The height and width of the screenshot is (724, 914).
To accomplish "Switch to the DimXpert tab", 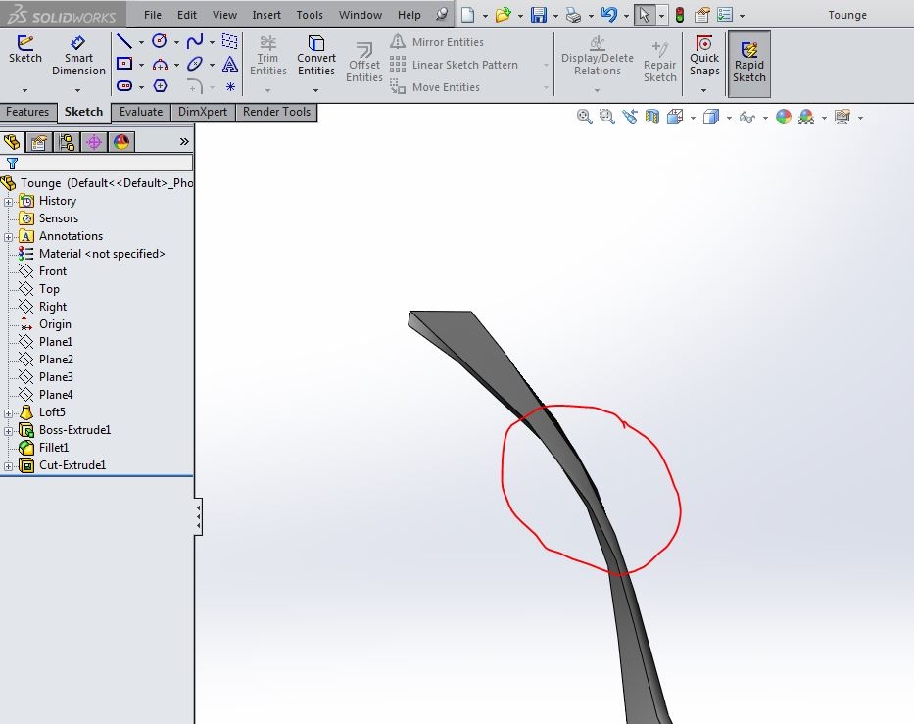I will click(x=203, y=112).
